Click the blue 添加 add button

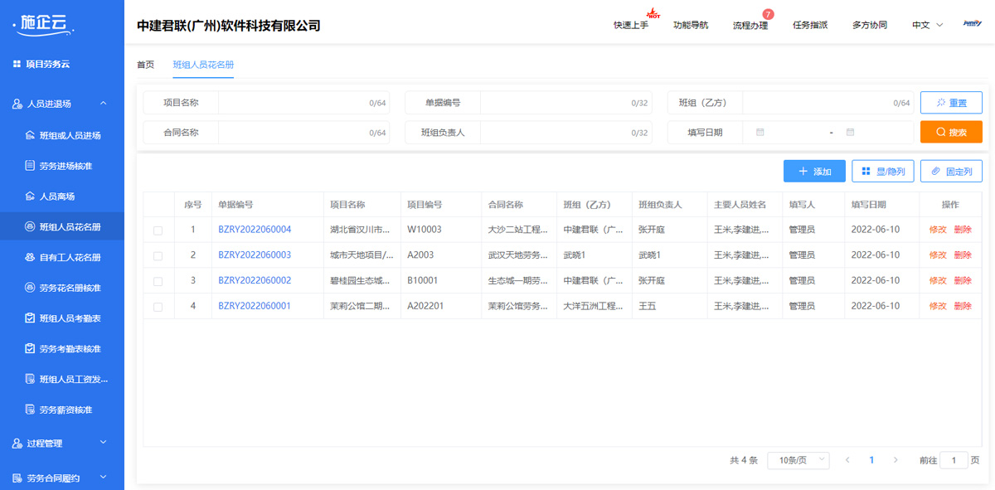coord(814,171)
